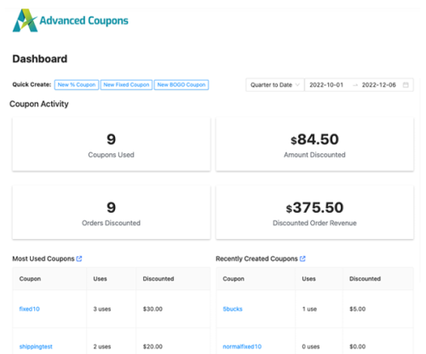The image size is (426, 354).
Task: Click the Discounted Order Revenue card
Action: point(314,213)
